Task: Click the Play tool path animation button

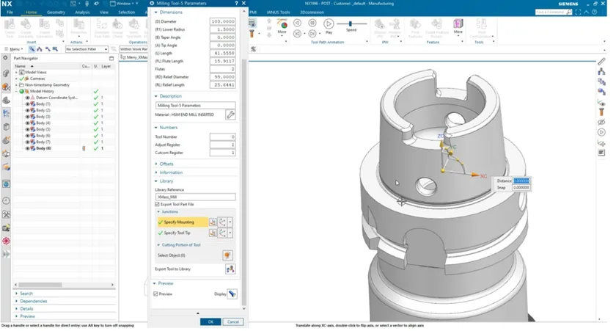Action: (x=329, y=24)
